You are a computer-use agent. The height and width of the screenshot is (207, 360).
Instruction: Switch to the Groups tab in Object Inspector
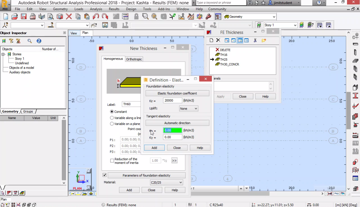click(x=28, y=111)
